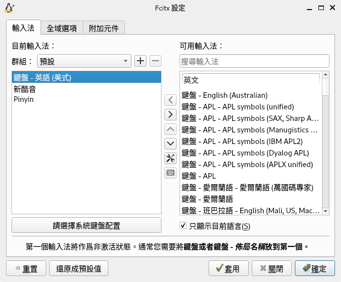Click the available list scrollbar thumb
341x282 pixels.
point(325,87)
